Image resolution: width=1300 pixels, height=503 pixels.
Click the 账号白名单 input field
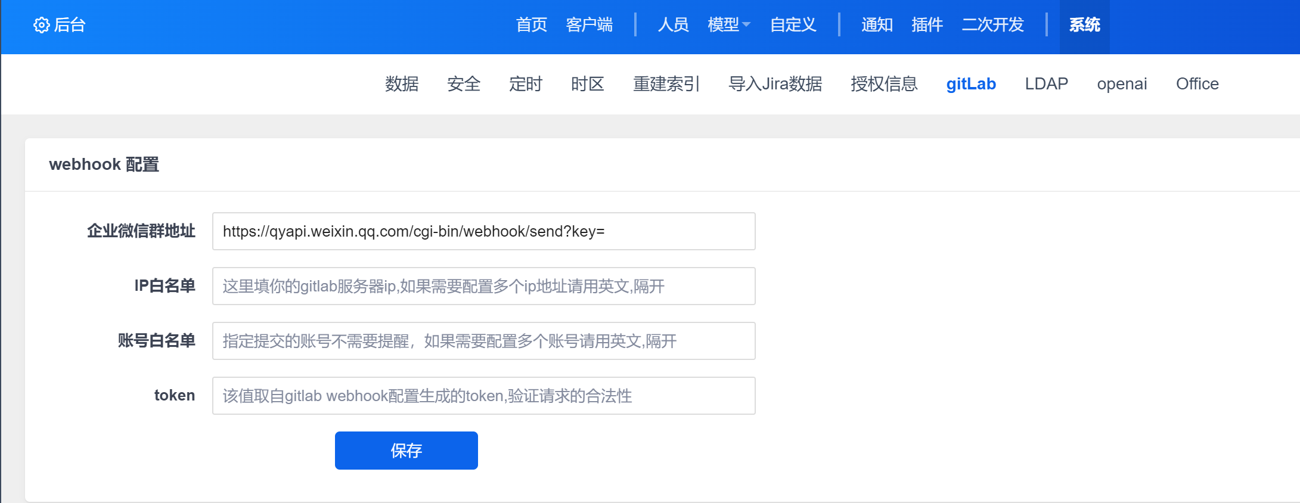pos(484,341)
